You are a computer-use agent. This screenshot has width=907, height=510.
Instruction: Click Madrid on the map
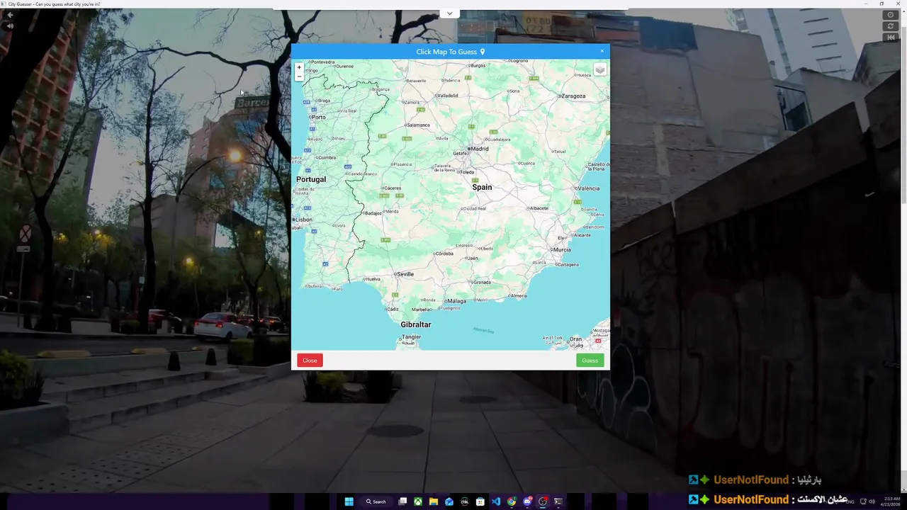click(479, 149)
